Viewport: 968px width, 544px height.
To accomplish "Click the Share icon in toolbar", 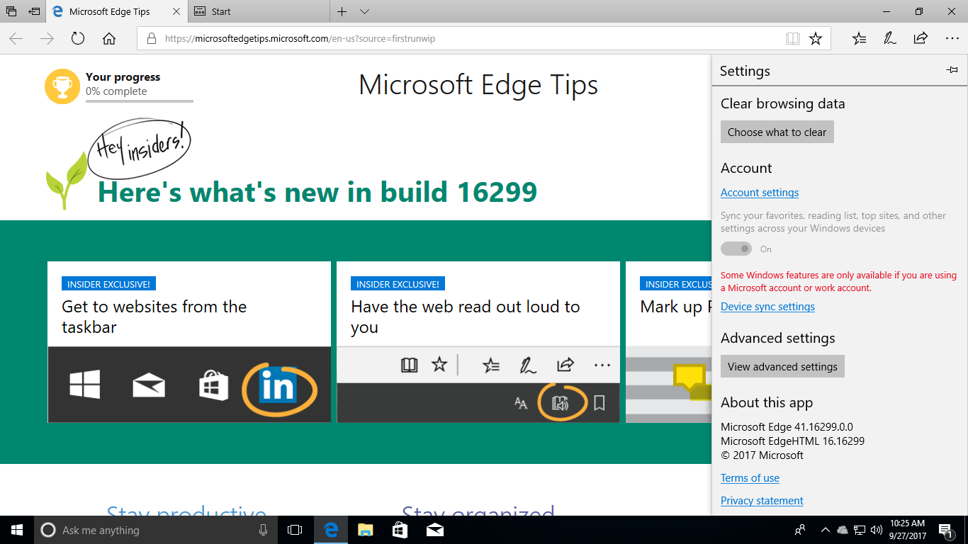I will 921,38.
